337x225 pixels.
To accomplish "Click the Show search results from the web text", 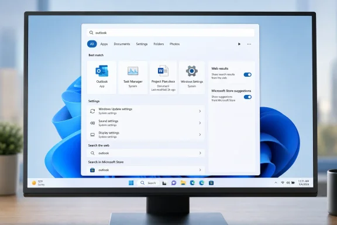I will tap(223, 76).
